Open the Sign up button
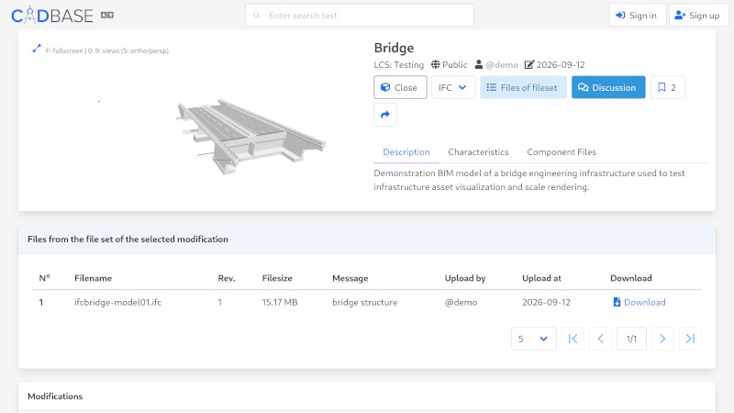 coord(698,16)
